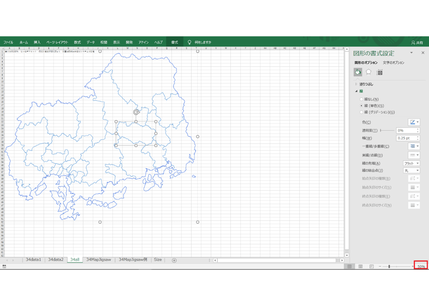Switch to Normal view icon
This screenshot has width=429, height=306.
pos(350,267)
